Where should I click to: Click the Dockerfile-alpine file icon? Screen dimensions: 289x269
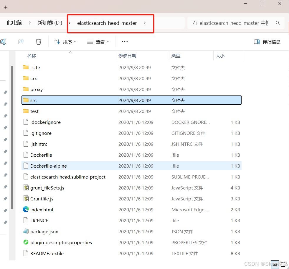pyautogui.click(x=26, y=166)
